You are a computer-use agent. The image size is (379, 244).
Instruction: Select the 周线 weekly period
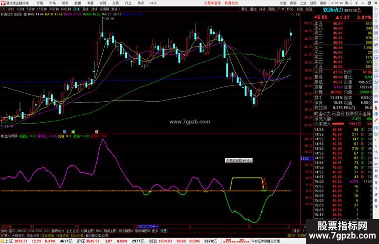click(85, 9)
